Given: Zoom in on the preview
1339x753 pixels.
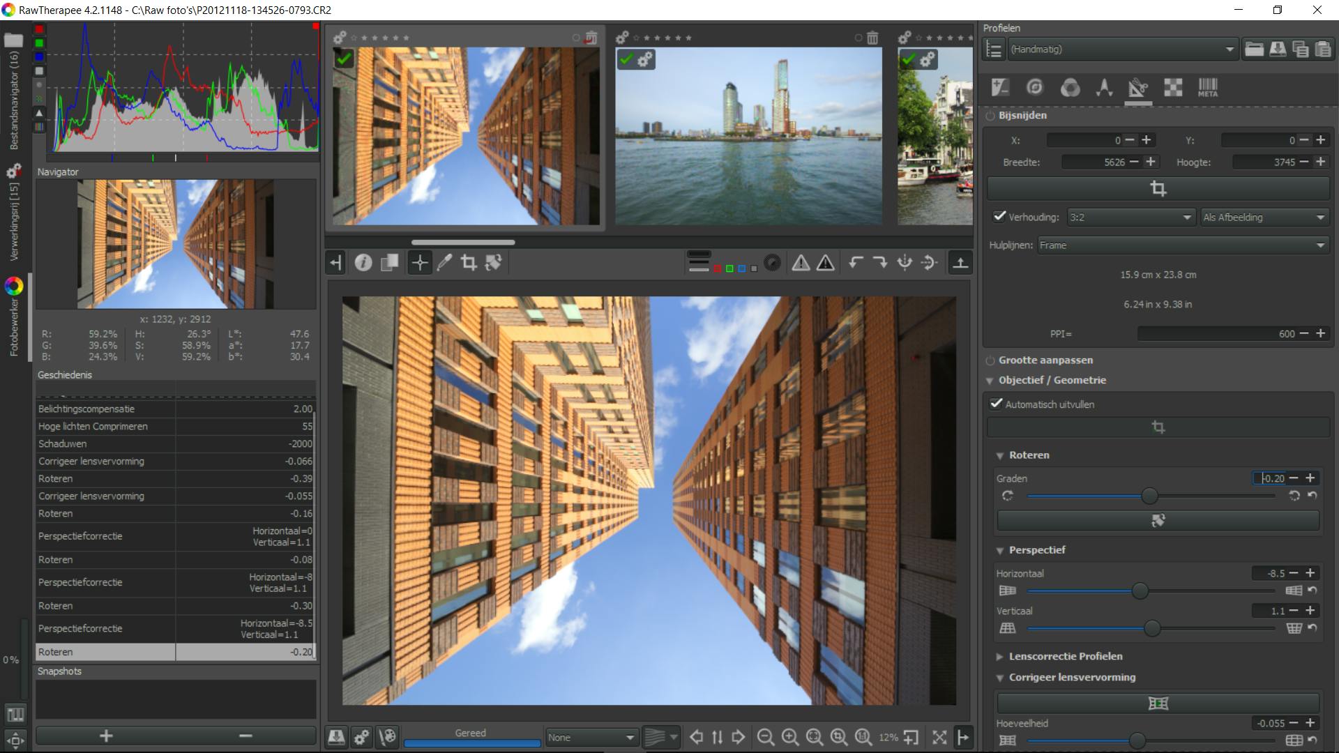Looking at the screenshot, I should tap(789, 737).
